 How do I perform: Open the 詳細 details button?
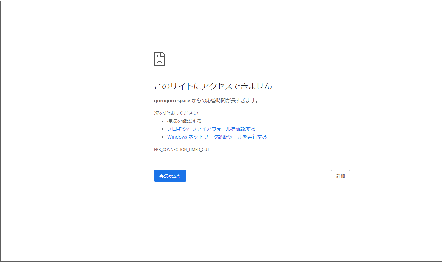click(x=340, y=176)
